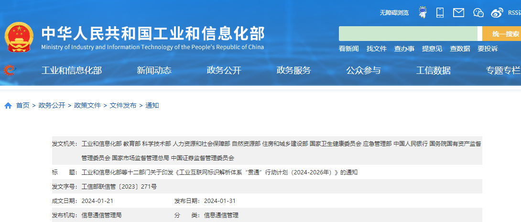The image size is (521, 222).
Task: Go to 政策文件 in breadcrumb
Action: tap(87, 105)
